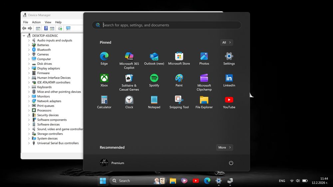Expand the Bluetooth category
This screenshot has width=333, height=187.
[29, 49]
